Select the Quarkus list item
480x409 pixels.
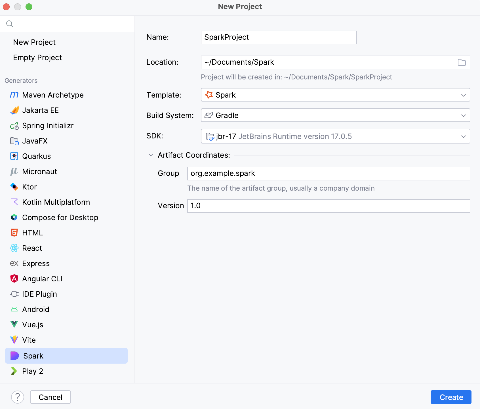[x=66, y=156]
